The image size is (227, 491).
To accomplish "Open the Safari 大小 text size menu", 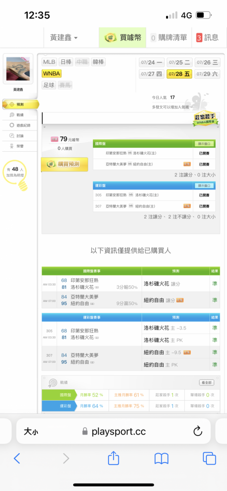I will point(31,432).
